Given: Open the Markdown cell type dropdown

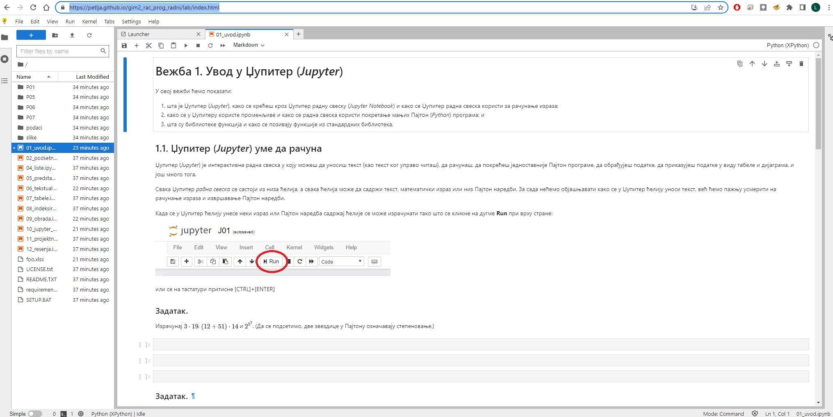Looking at the screenshot, I should tap(249, 45).
